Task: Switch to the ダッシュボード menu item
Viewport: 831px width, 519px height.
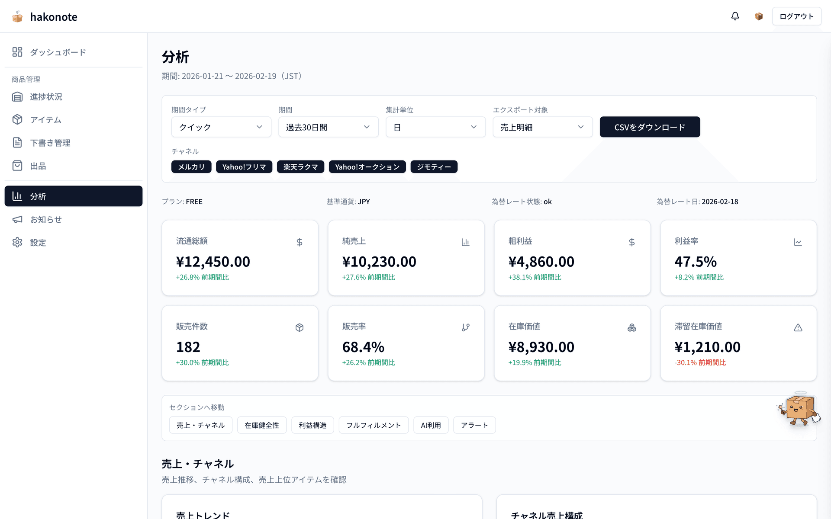Action: click(58, 52)
